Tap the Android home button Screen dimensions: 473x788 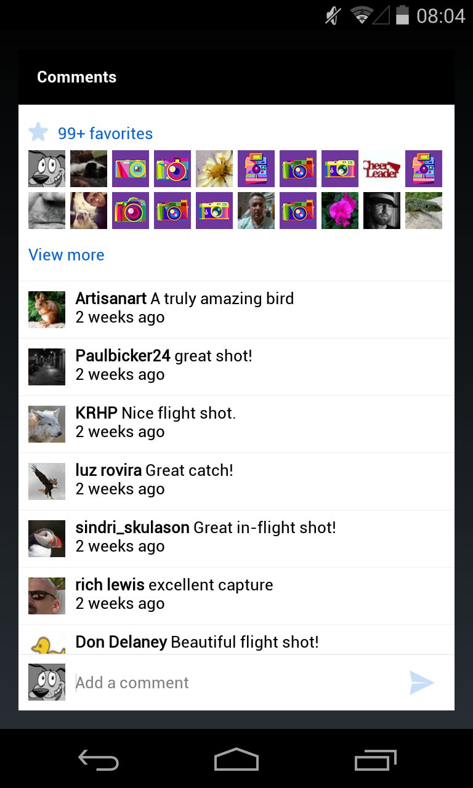tap(236, 760)
